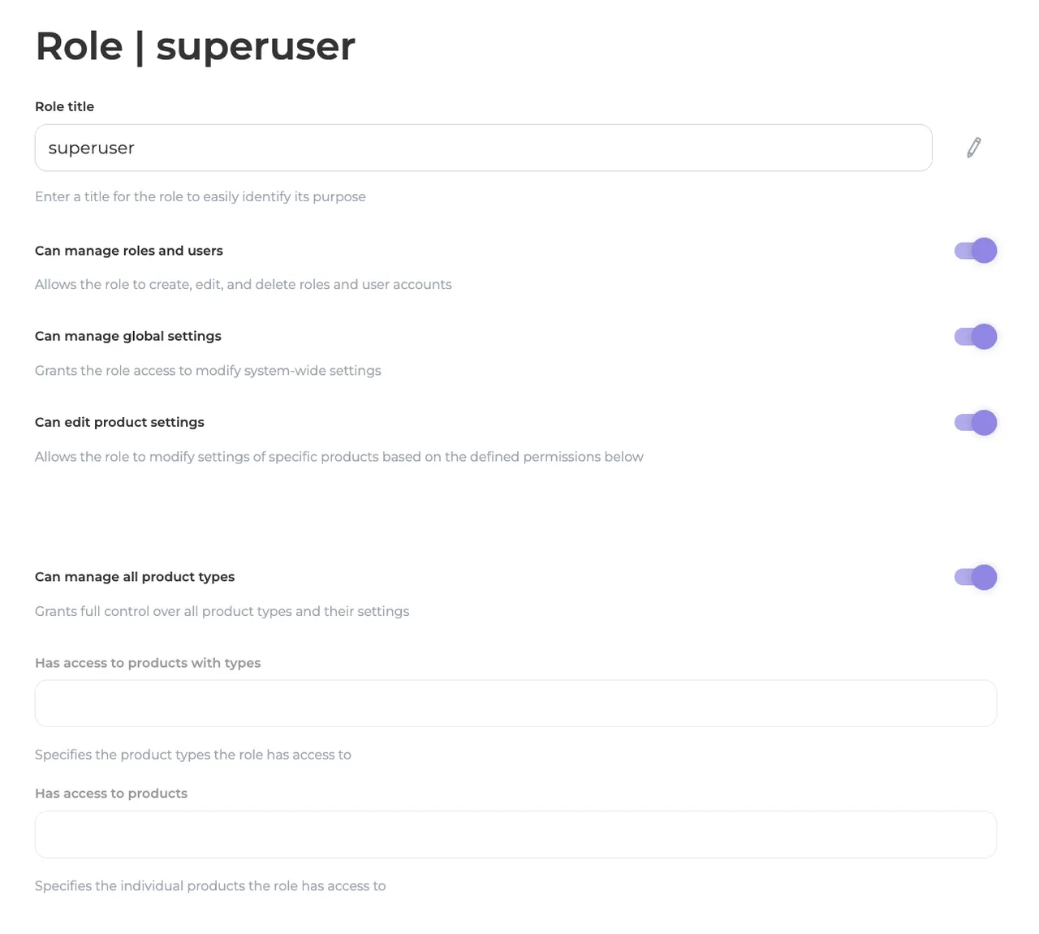The height and width of the screenshot is (934, 1039).
Task: Click the "Can manage all product types" label
Action: click(135, 577)
